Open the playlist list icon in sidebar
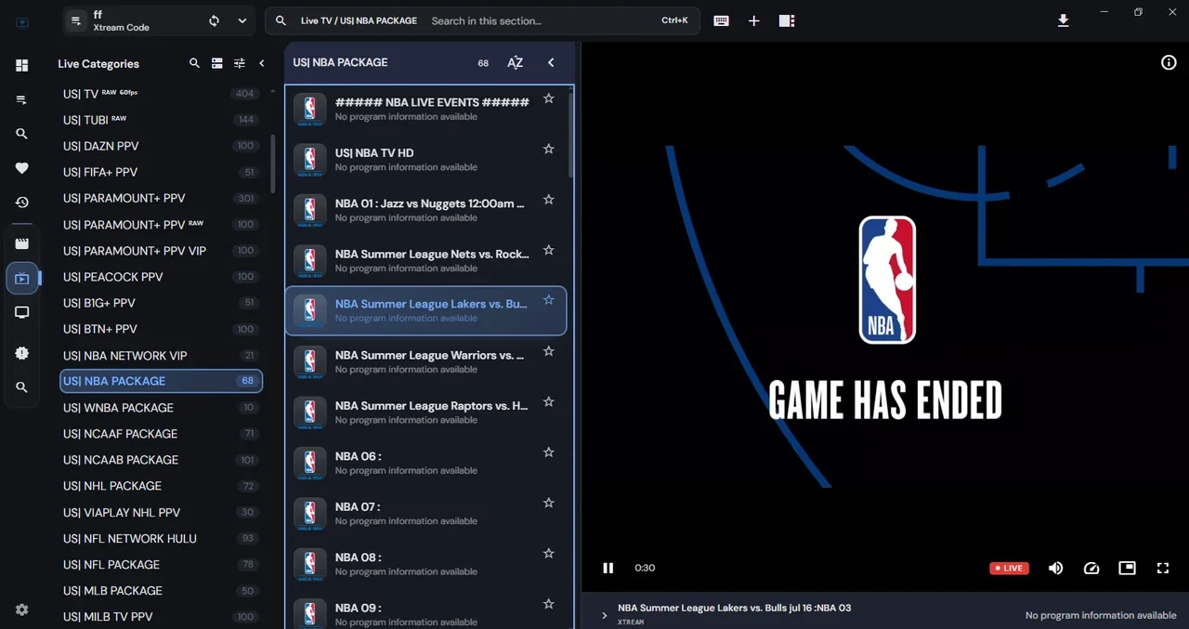 21,100
